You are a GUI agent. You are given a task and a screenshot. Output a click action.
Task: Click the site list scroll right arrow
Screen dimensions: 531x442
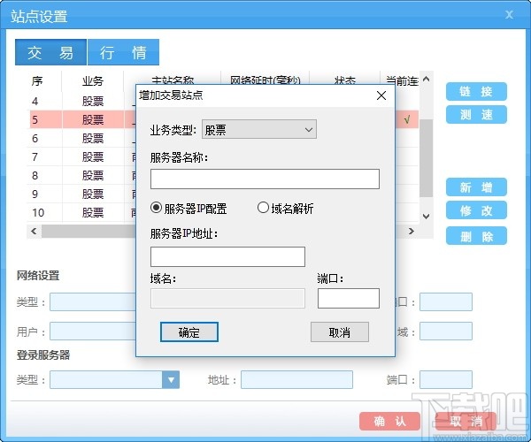click(412, 232)
